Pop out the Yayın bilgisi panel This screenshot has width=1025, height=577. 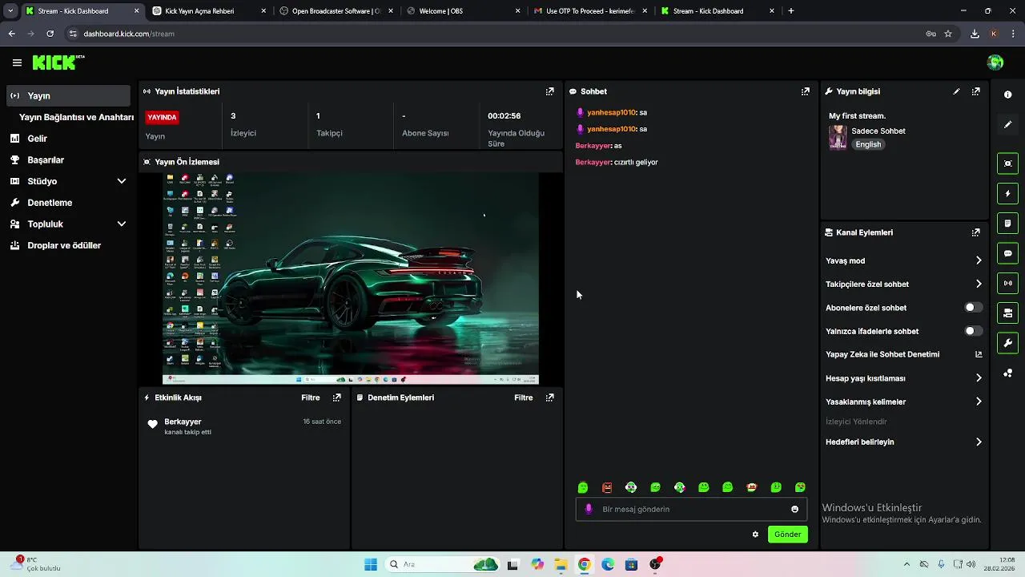point(975,91)
